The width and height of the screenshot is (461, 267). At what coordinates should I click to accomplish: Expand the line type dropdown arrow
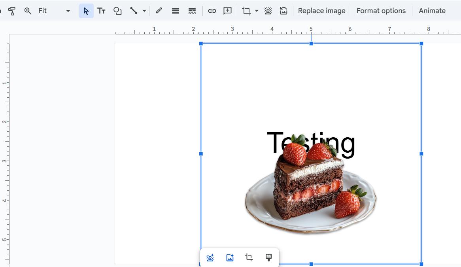(x=144, y=11)
